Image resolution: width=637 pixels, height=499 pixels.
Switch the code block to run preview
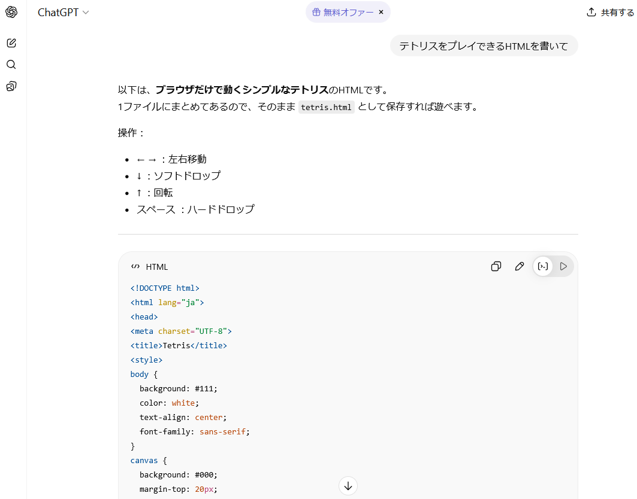tap(563, 266)
